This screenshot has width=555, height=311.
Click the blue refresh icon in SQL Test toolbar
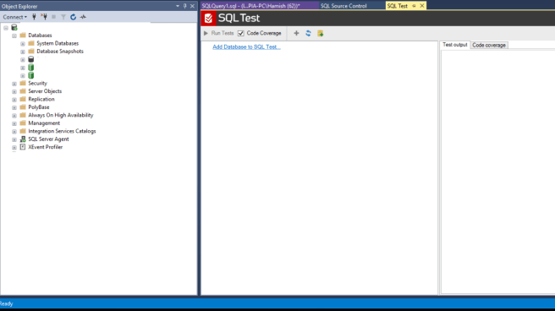(x=308, y=33)
